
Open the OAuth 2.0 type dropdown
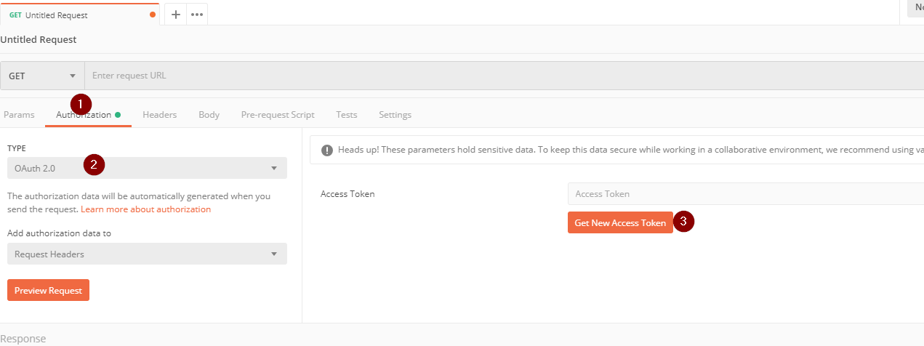[147, 168]
